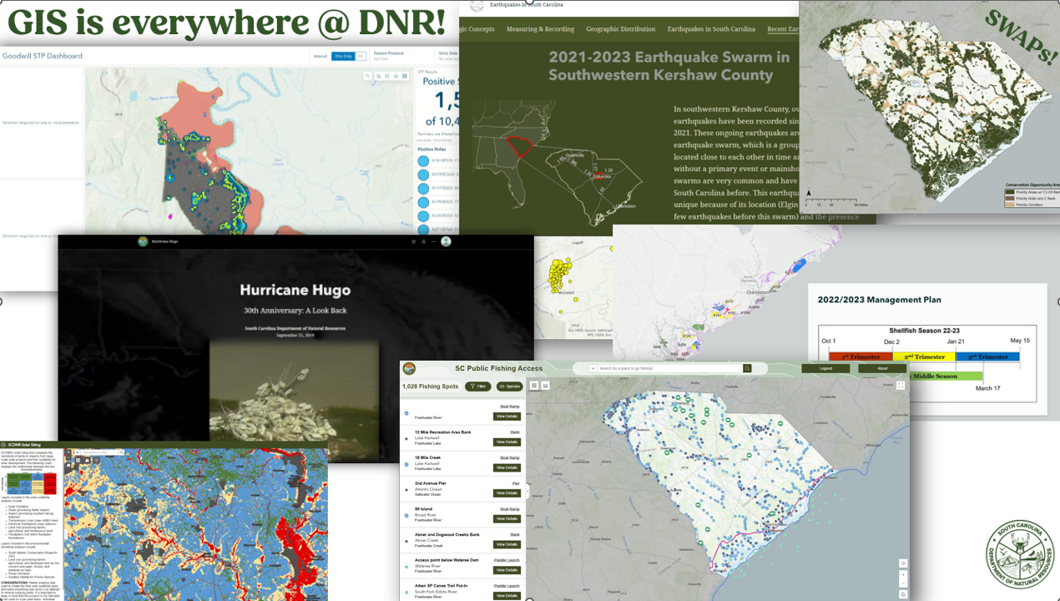Toggle the grid view in the fishing spots list

coord(546,386)
